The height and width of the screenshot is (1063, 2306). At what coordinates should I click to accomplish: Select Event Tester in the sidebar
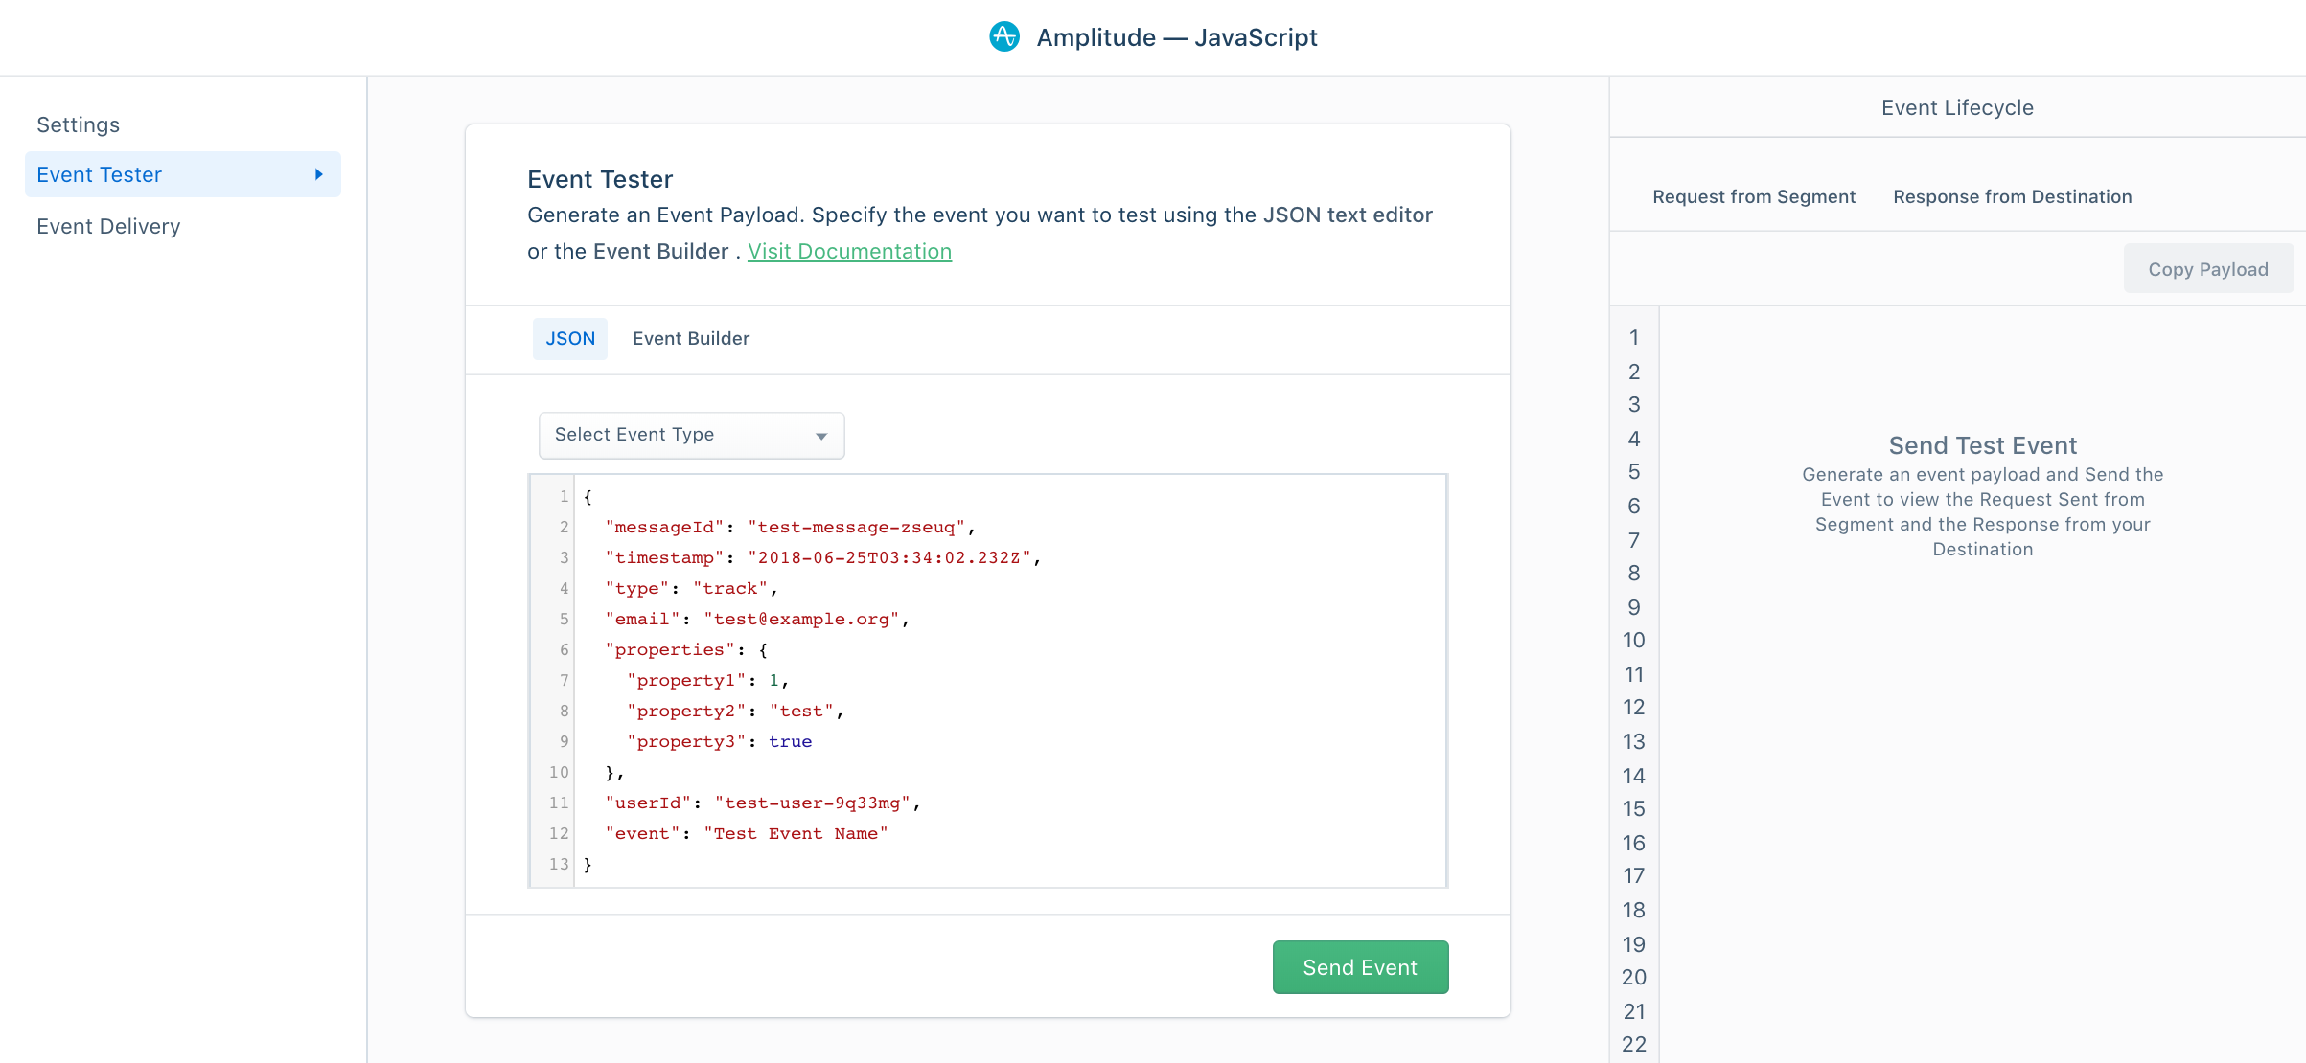pyautogui.click(x=100, y=175)
